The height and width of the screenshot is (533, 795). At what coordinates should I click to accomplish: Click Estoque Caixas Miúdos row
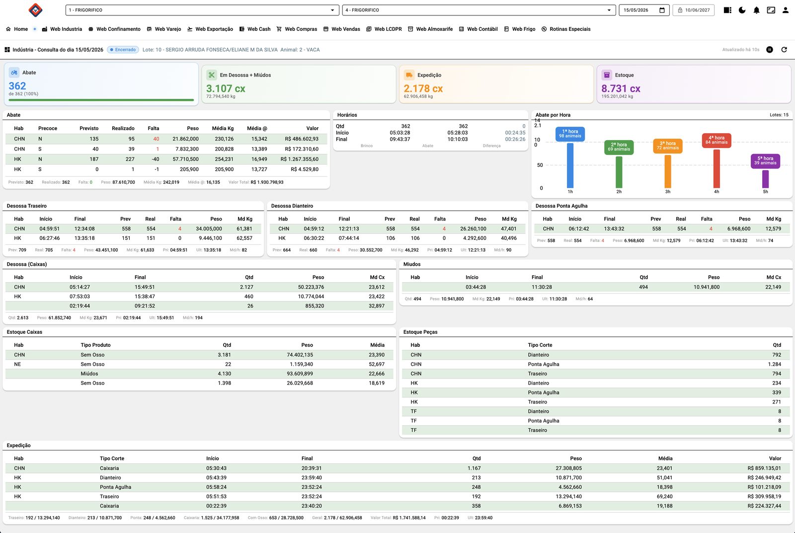click(199, 374)
